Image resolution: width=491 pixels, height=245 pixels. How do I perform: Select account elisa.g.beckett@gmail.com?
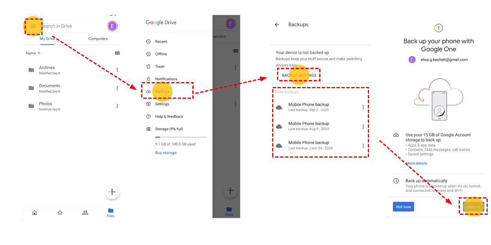pos(438,59)
